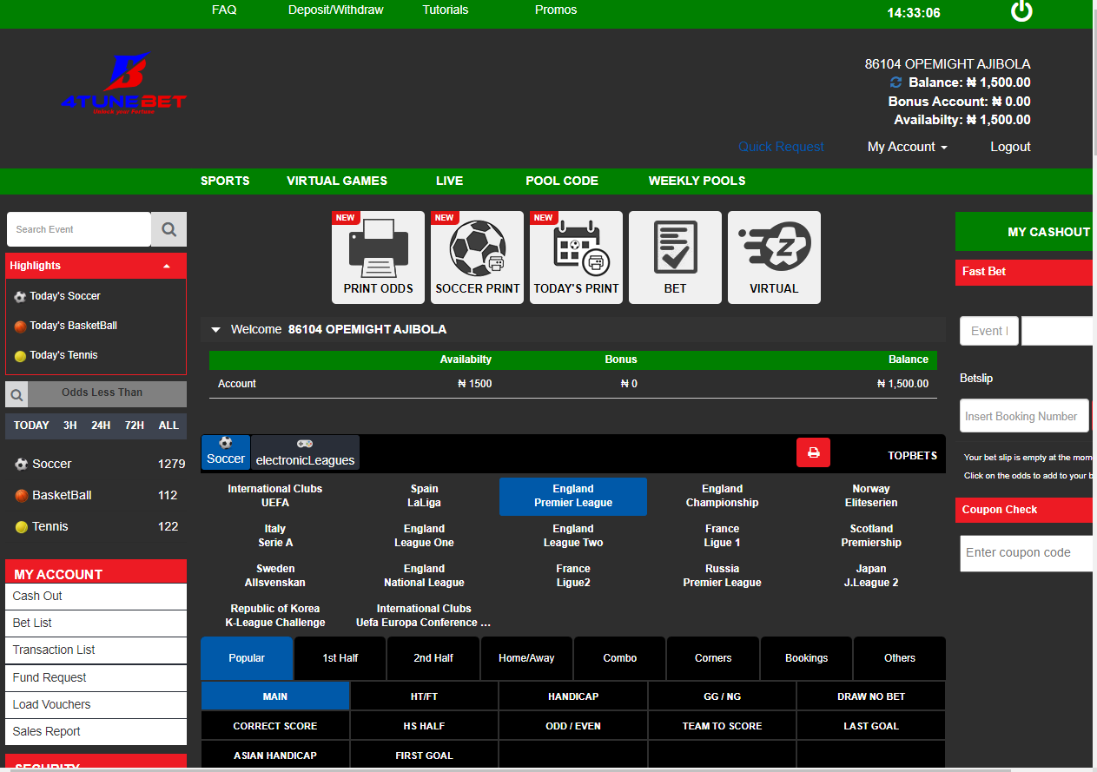Click the Fast Bet Event field

click(x=989, y=331)
